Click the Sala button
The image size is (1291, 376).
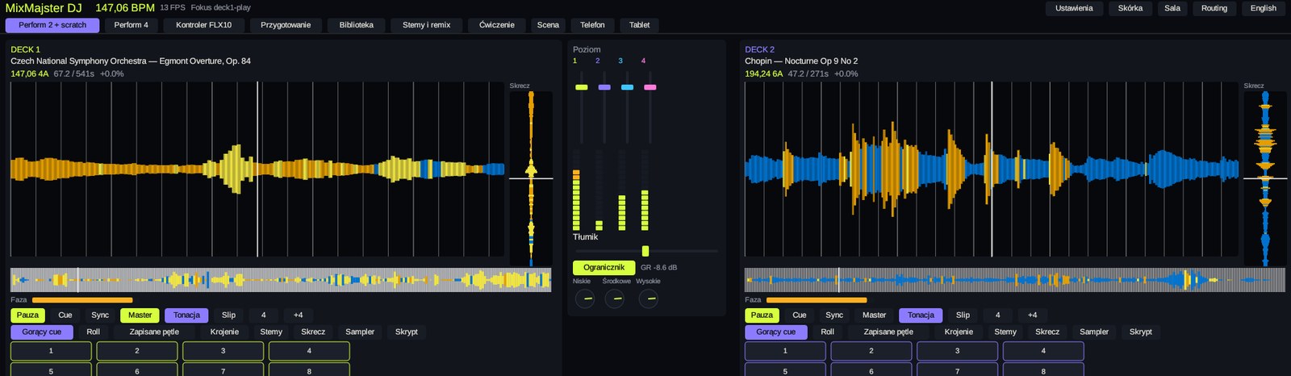tap(1172, 8)
